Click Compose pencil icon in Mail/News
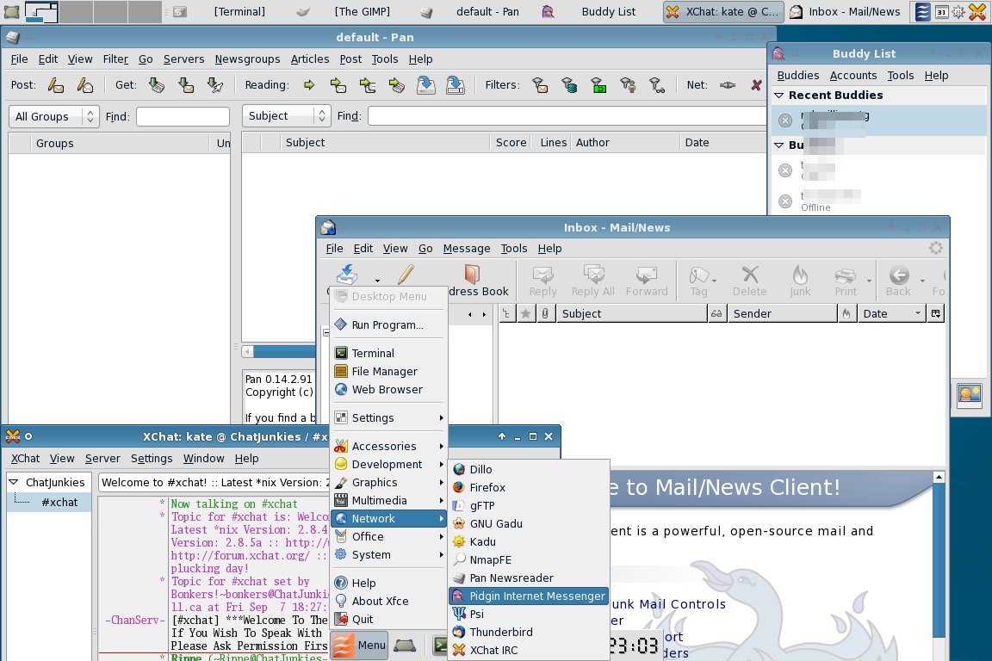Viewport: 992px width, 661px height. [406, 275]
